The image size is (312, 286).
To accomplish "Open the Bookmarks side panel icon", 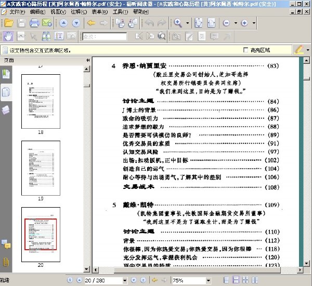I will (x=6, y=74).
